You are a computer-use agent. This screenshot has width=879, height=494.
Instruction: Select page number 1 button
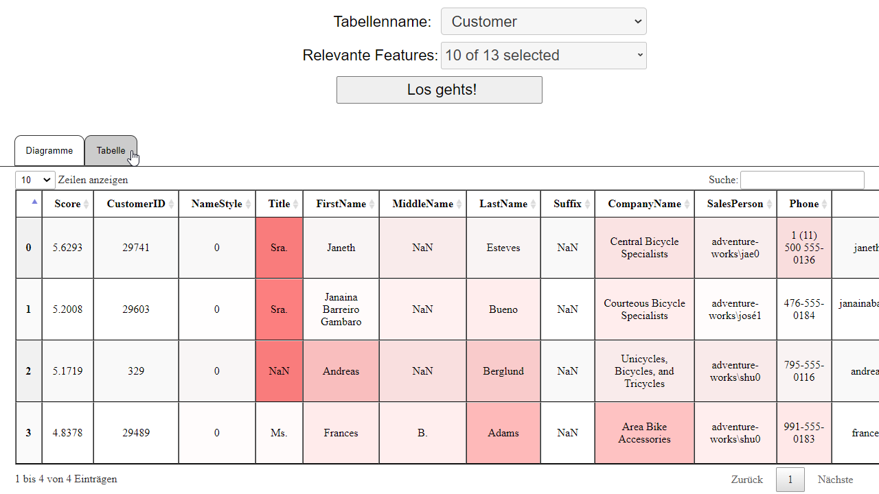click(x=790, y=480)
